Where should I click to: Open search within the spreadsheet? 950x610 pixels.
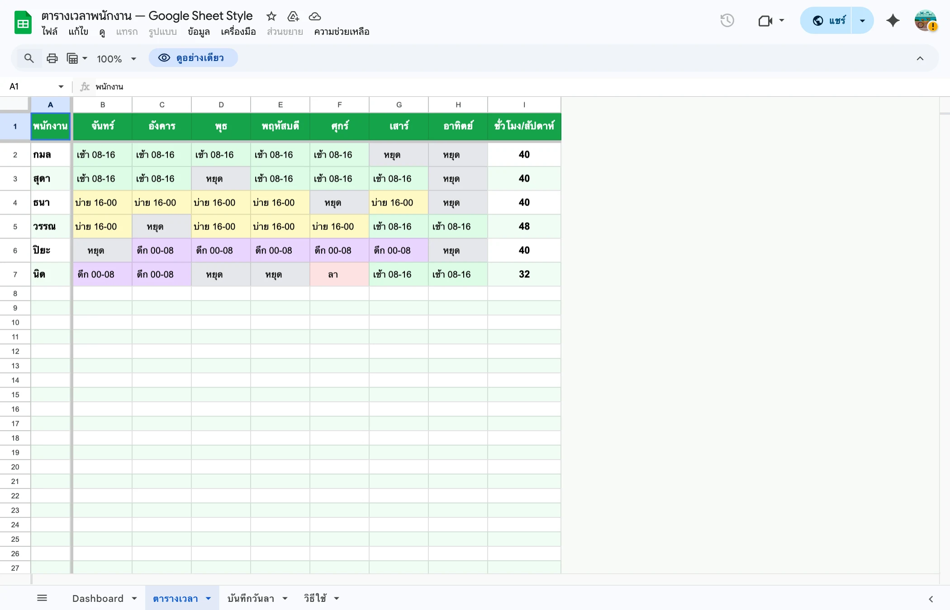(x=29, y=58)
